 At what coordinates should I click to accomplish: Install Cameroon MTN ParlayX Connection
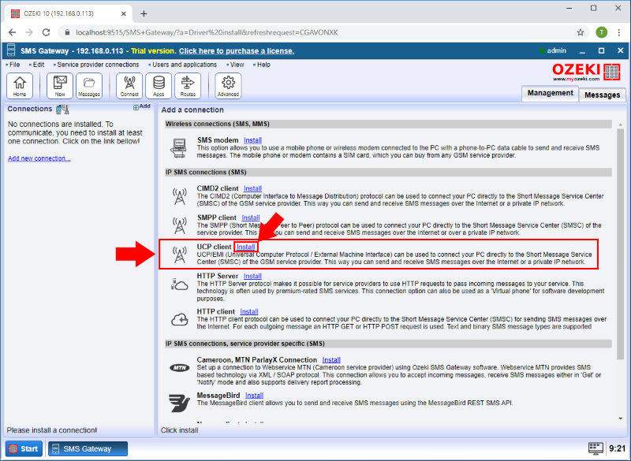click(331, 360)
